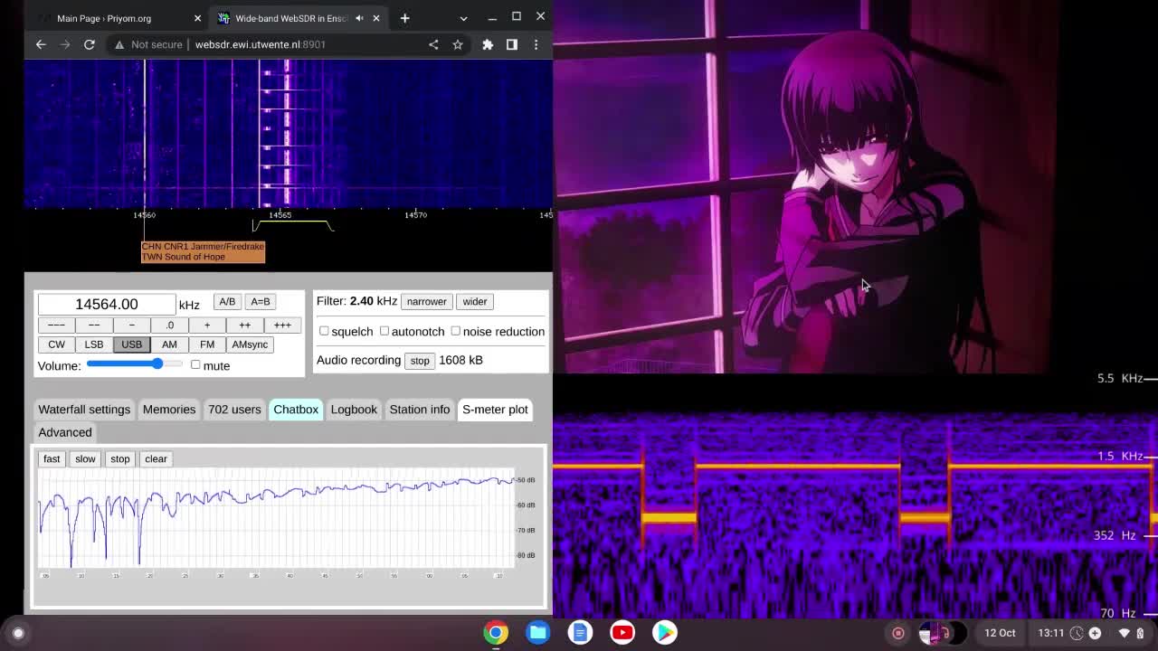
Task: Open the Waterfall settings tab
Action: tap(84, 410)
